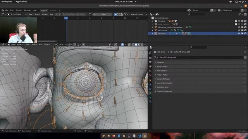Image resolution: width=248 pixels, height=139 pixels.
Task: Open the dope sheet editor type dropdown
Action: coord(3,14)
